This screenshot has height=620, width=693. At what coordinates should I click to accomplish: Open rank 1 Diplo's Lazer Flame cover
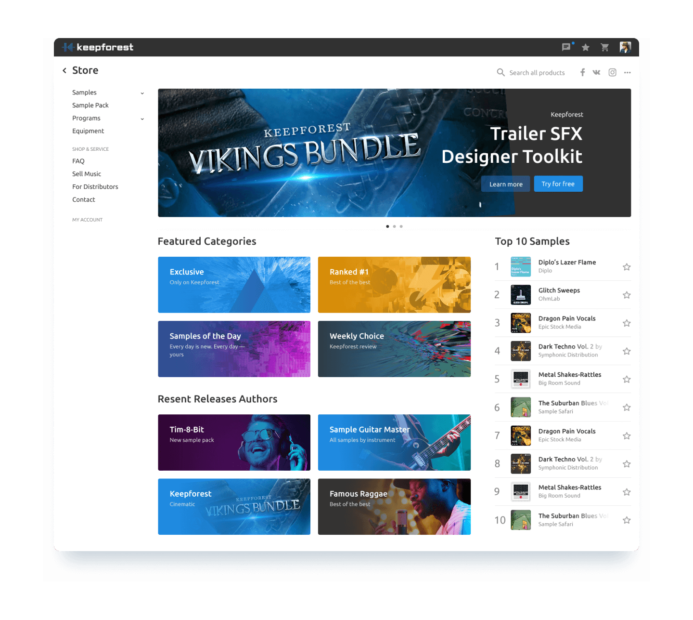pos(521,267)
